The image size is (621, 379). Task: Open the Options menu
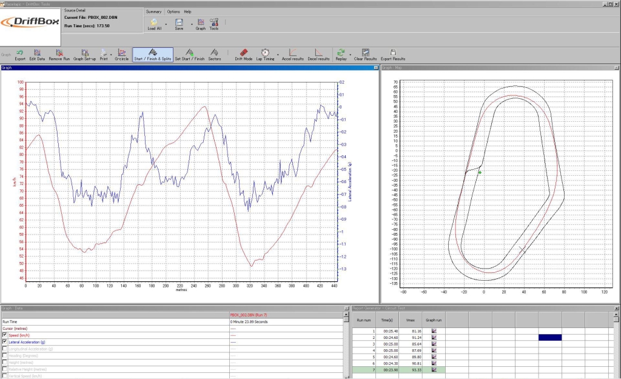point(173,12)
